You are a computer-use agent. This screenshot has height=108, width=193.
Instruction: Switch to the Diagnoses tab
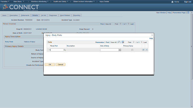click(x=53, y=15)
